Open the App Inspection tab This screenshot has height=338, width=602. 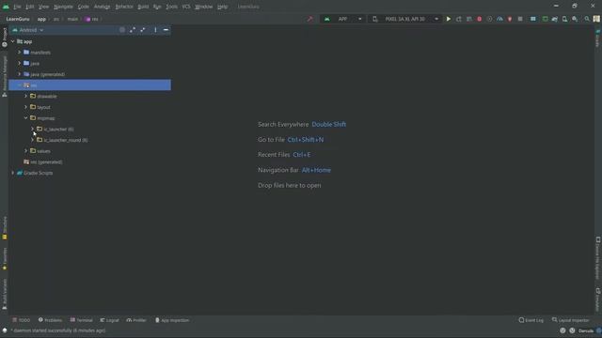[x=172, y=320]
